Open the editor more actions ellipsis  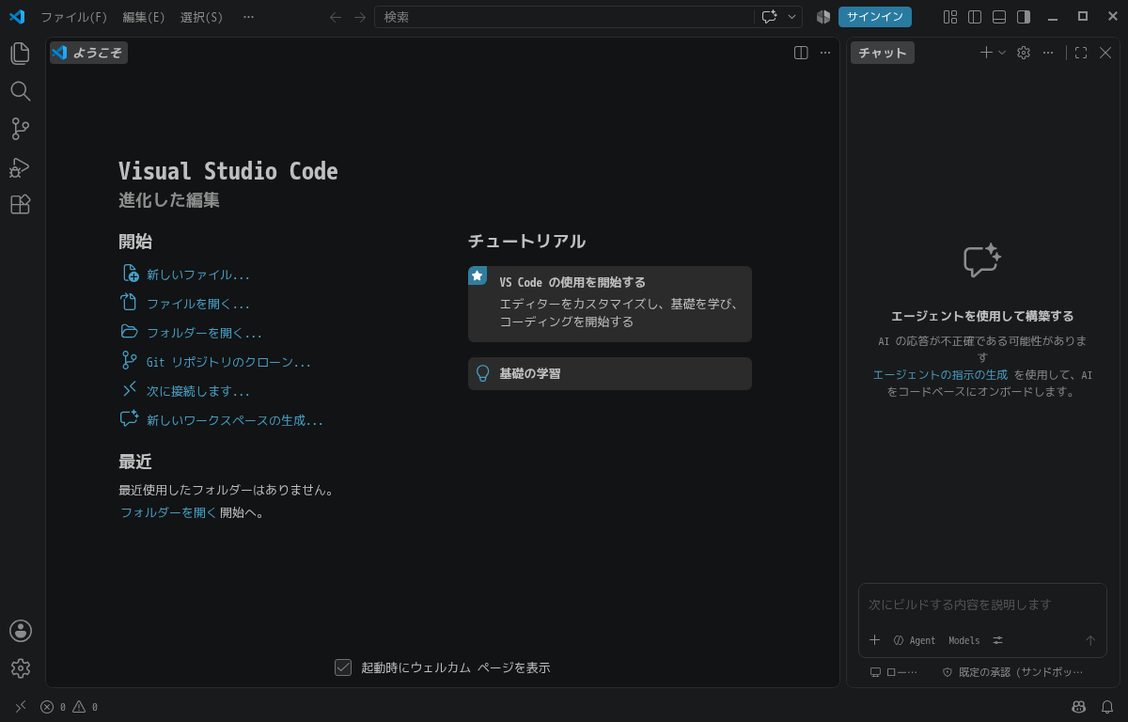tap(825, 53)
